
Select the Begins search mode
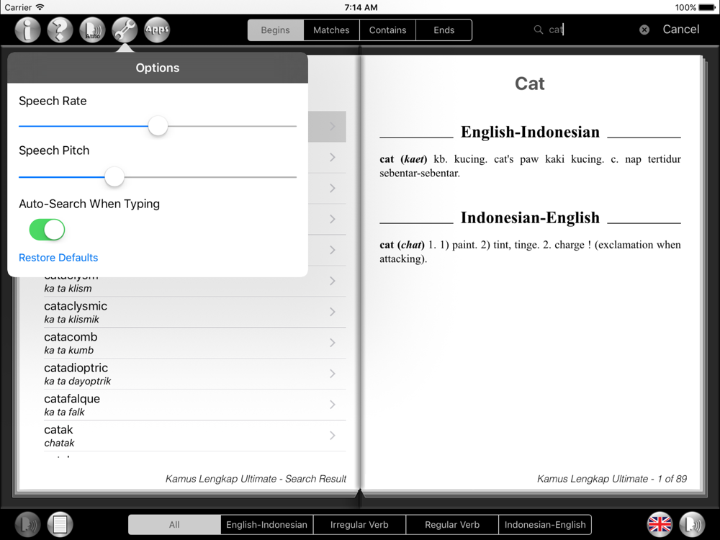(276, 30)
